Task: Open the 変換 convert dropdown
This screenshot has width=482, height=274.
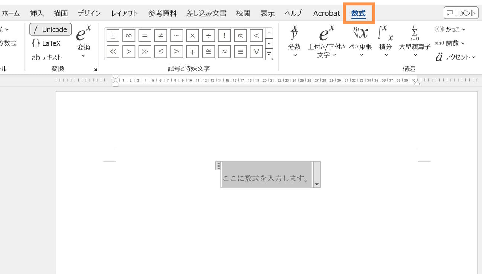Action: [84, 42]
